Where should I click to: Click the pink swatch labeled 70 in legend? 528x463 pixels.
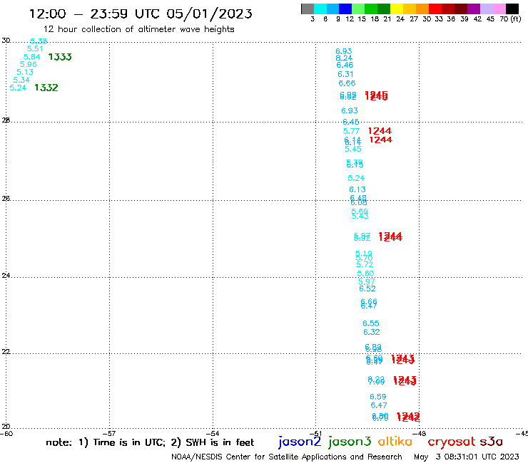pyautogui.click(x=499, y=9)
